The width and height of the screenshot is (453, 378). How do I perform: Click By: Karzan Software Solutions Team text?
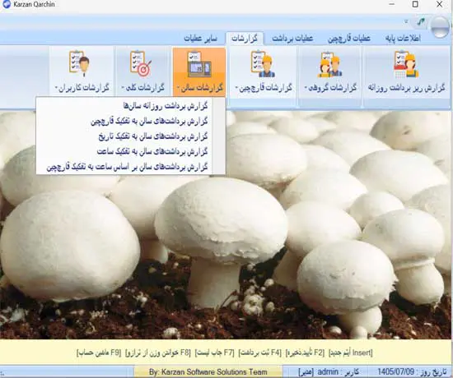click(x=208, y=372)
